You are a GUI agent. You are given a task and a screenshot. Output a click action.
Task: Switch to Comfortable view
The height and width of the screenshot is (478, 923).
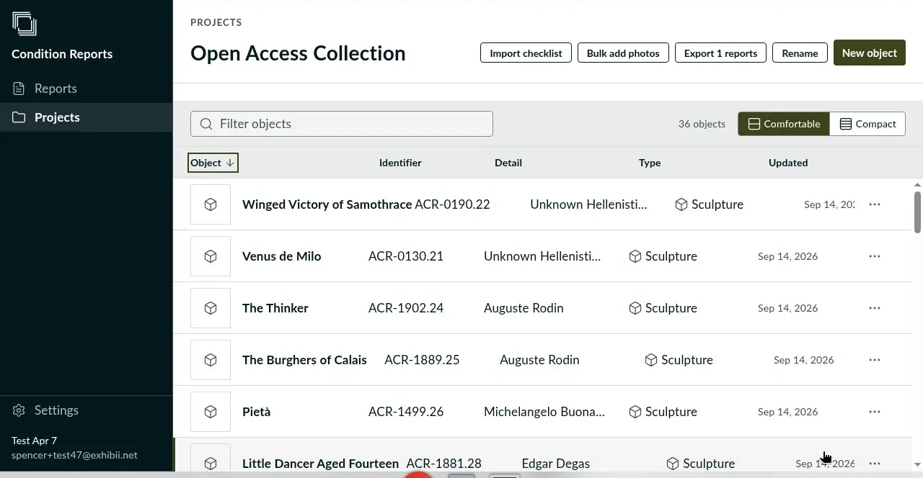tap(784, 124)
